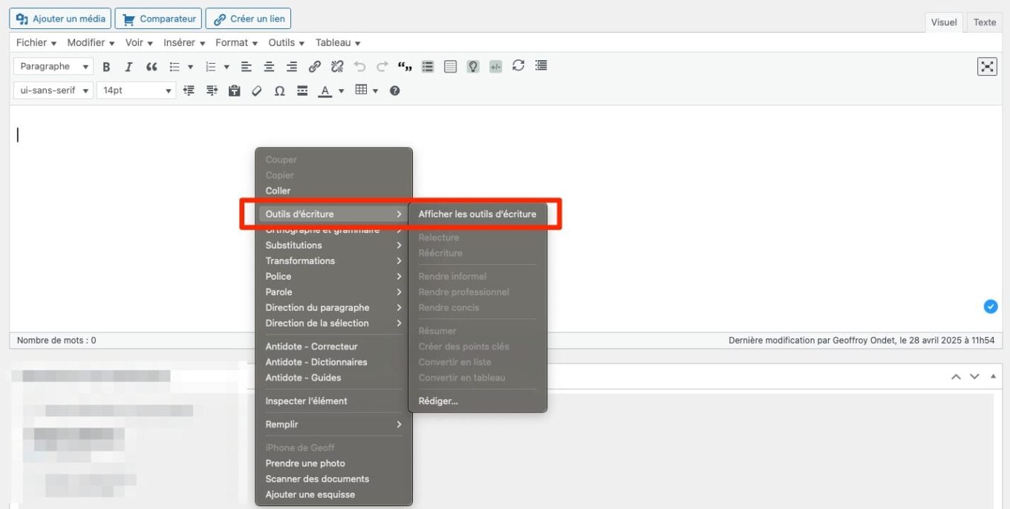This screenshot has height=509, width=1010.
Task: Insert or edit a link (chain icon)
Action: click(314, 67)
